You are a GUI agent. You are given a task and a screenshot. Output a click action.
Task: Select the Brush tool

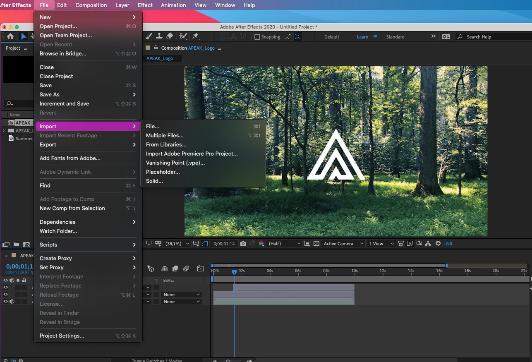pos(149,36)
